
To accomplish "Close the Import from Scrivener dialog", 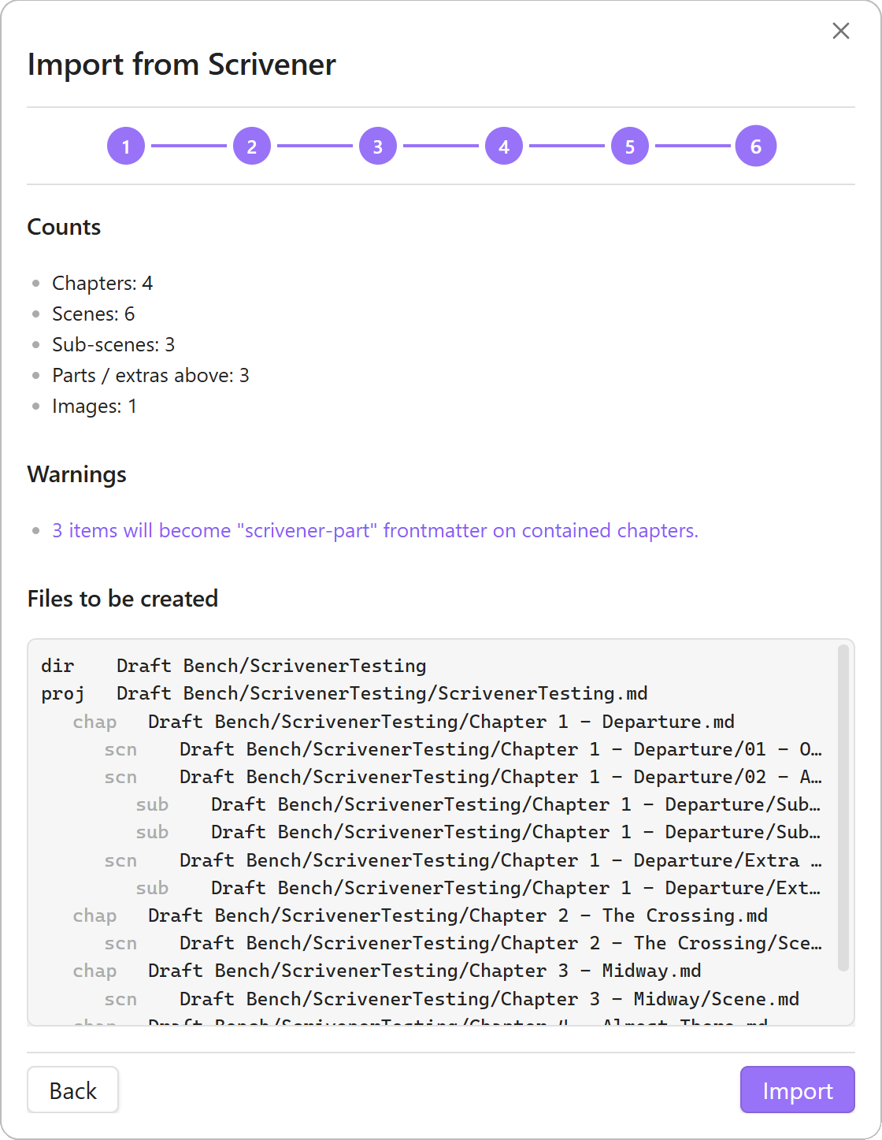I will point(841,31).
